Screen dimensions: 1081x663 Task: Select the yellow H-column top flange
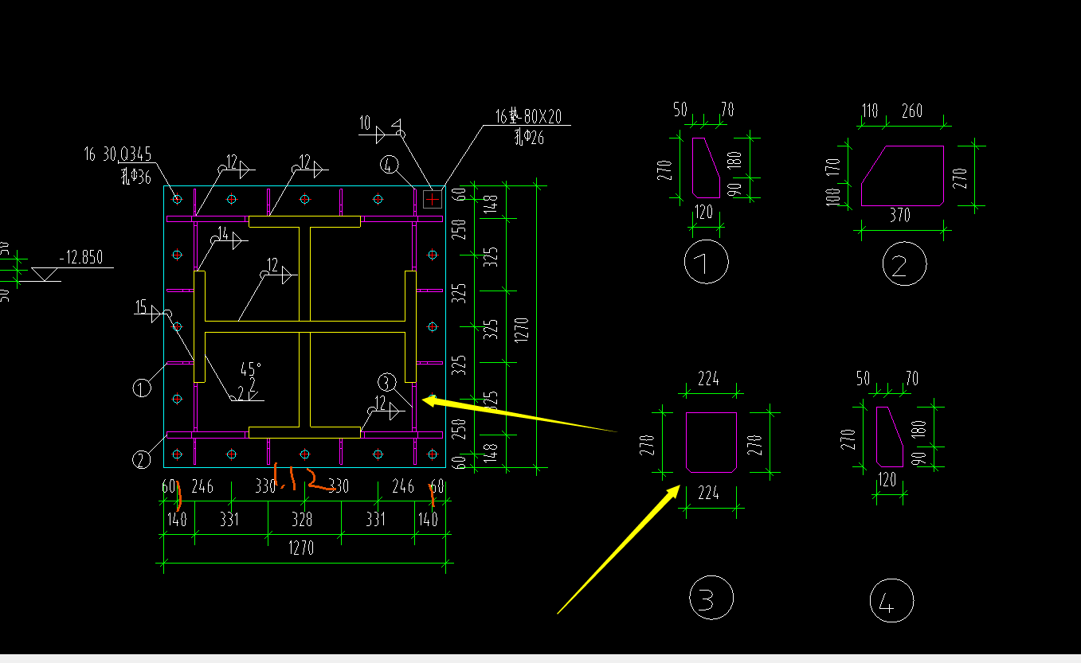305,221
